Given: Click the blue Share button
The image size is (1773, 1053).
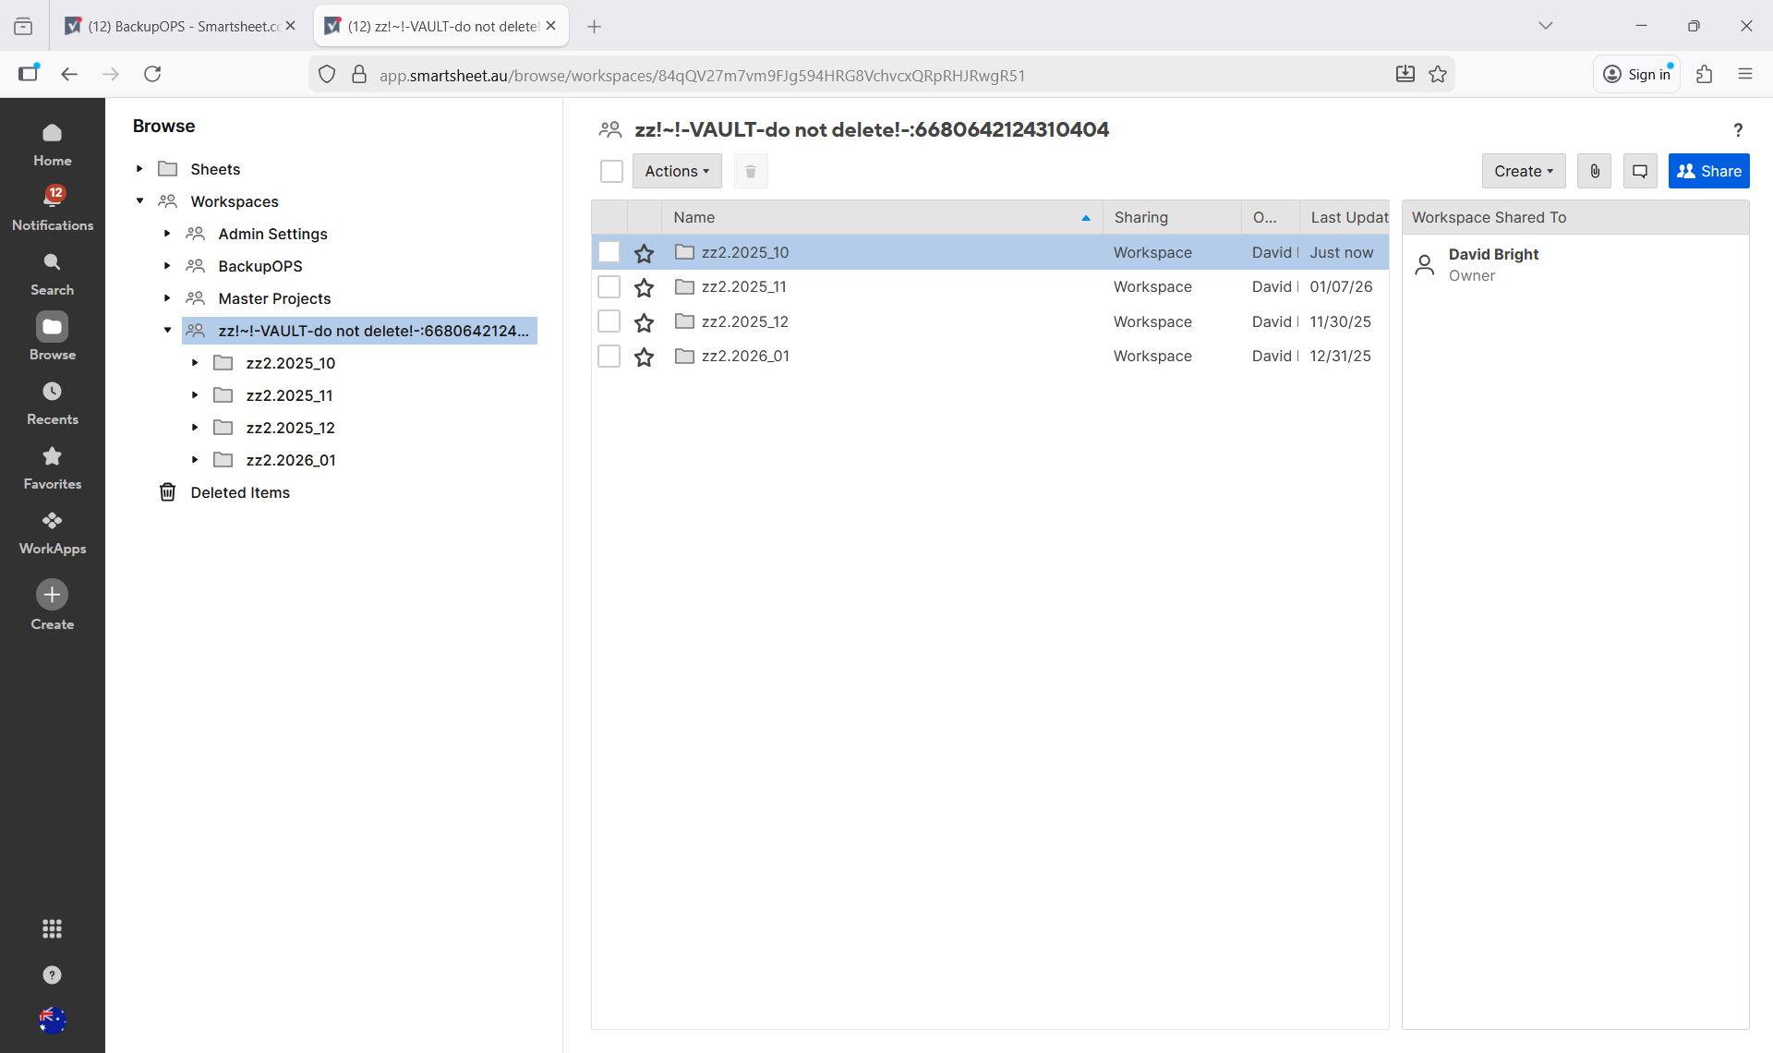Looking at the screenshot, I should [x=1708, y=171].
